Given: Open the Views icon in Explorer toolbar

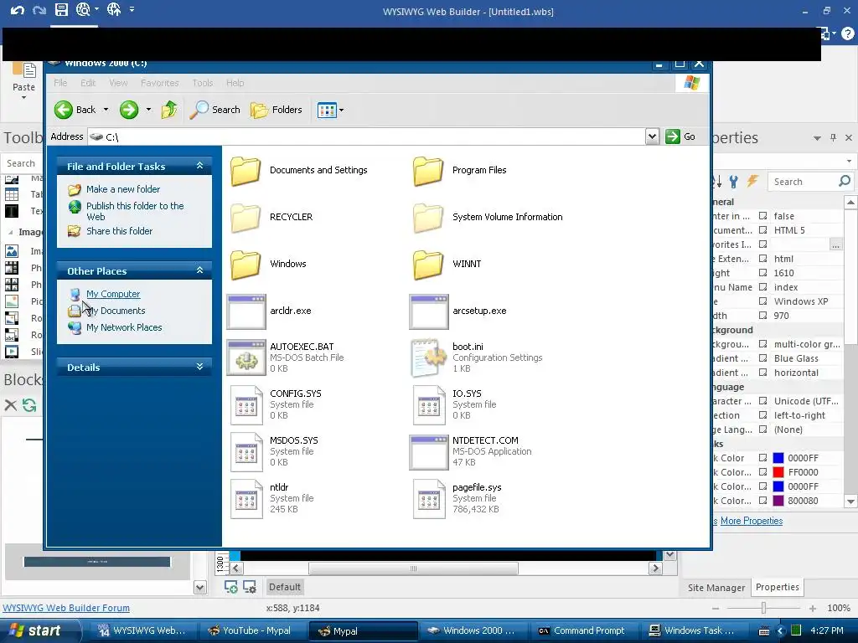Looking at the screenshot, I should pyautogui.click(x=327, y=110).
